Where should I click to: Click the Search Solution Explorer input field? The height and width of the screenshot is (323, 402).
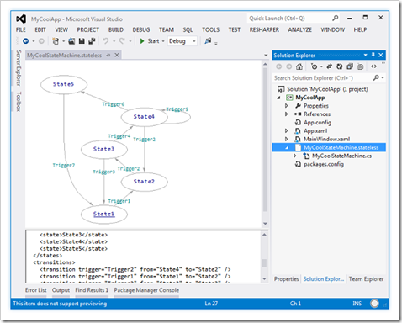click(322, 78)
